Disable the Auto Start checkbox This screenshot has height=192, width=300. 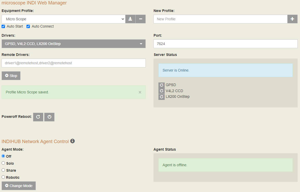tap(3, 27)
